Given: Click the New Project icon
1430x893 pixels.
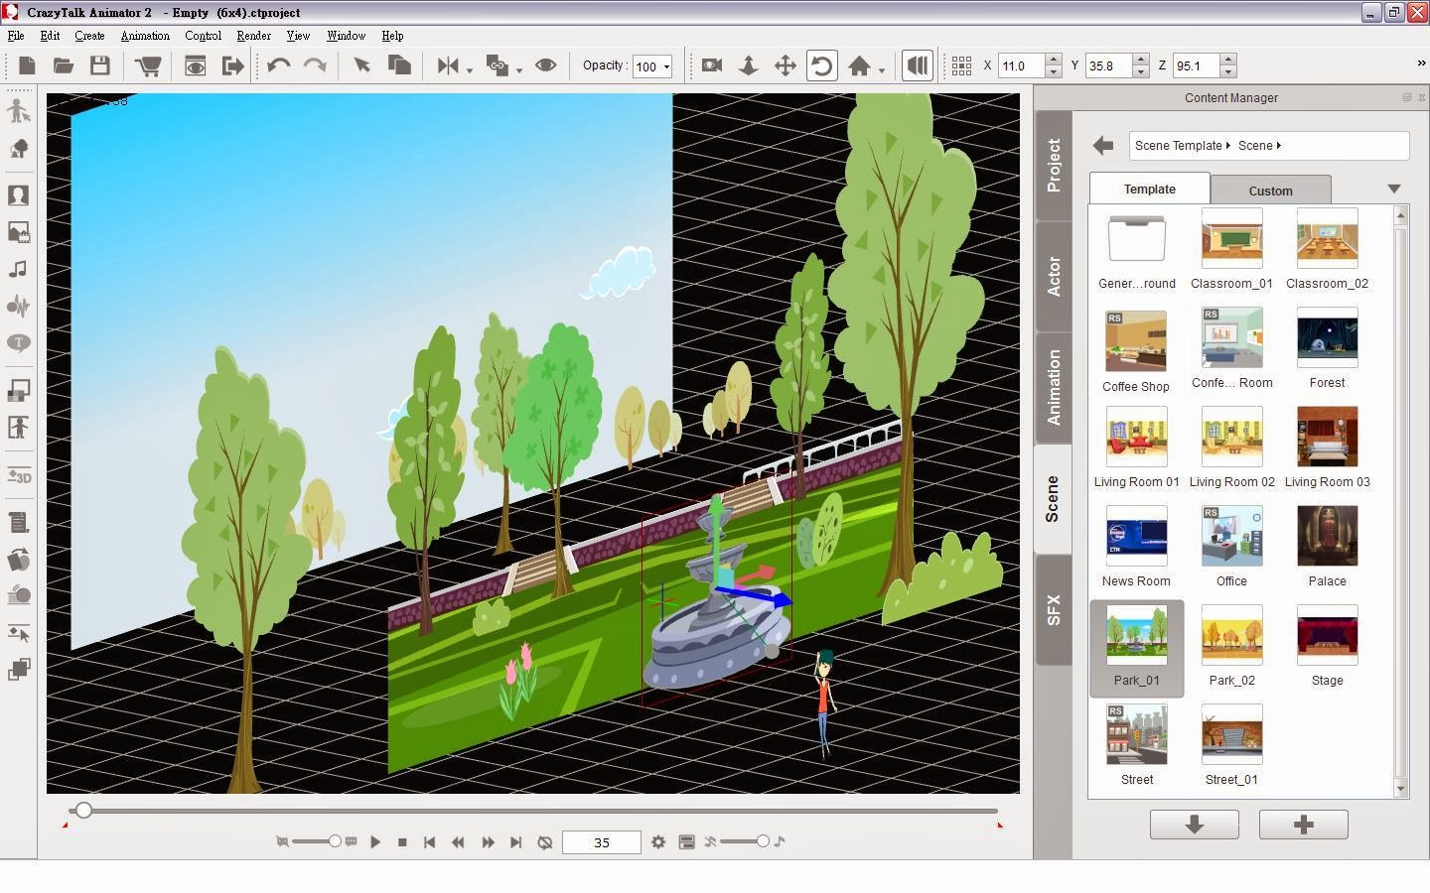Looking at the screenshot, I should point(27,65).
